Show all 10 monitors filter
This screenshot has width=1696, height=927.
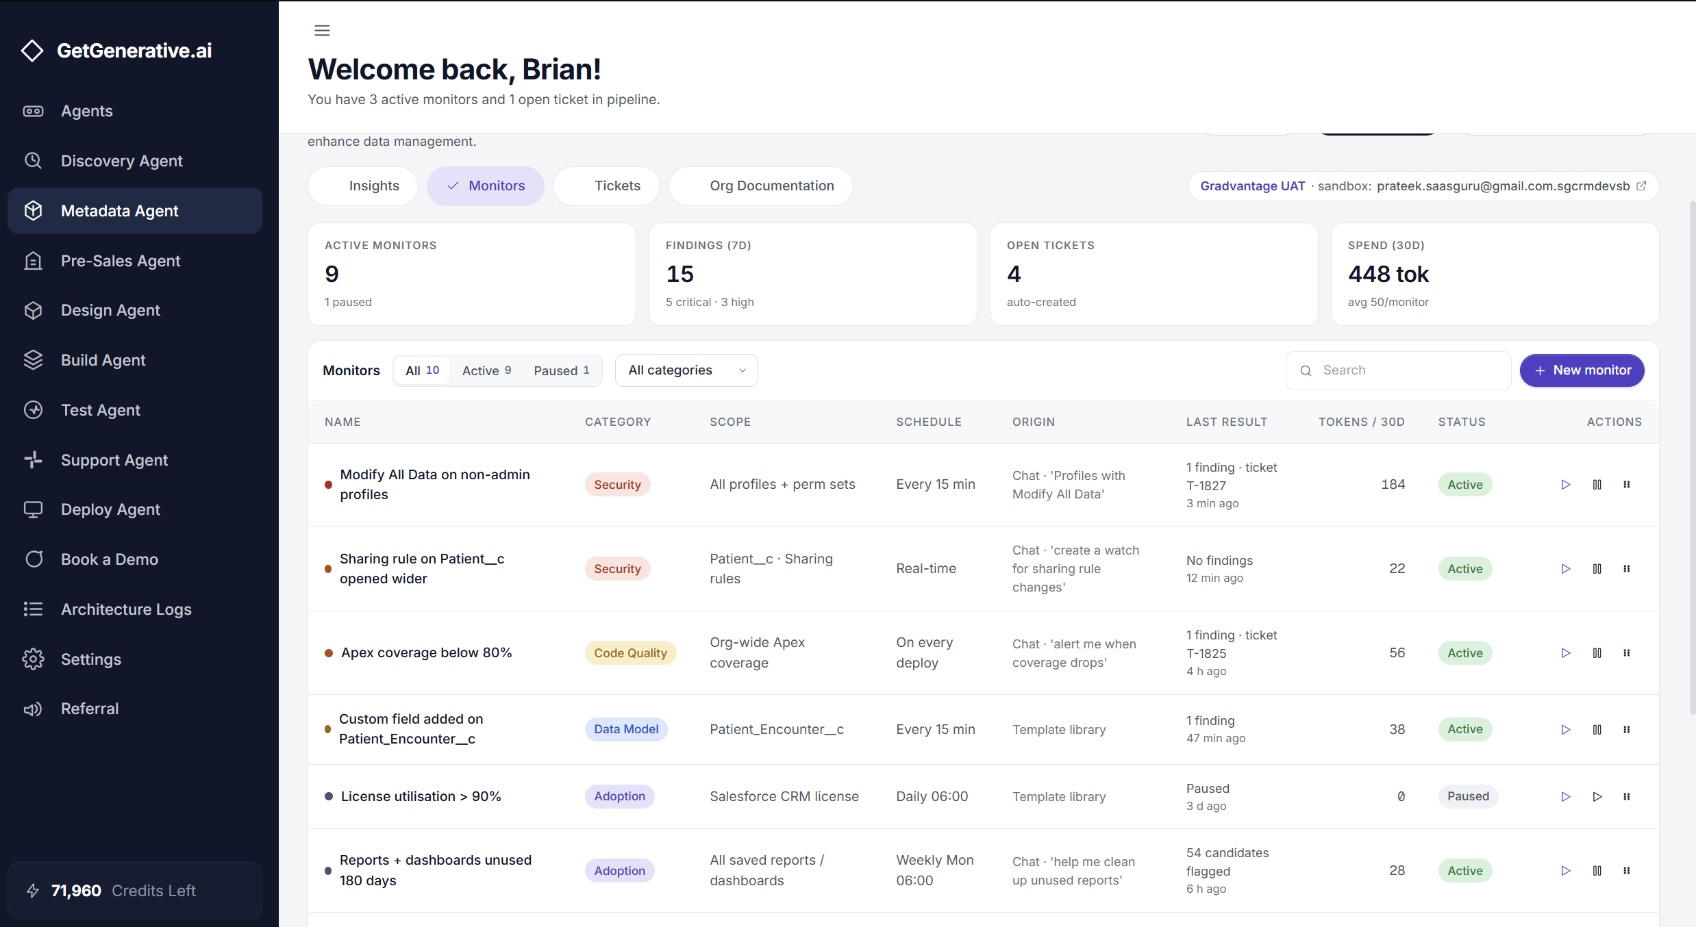[x=423, y=370]
